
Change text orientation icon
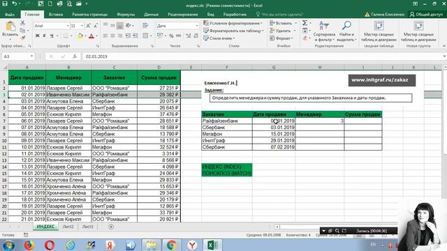pyautogui.click(x=129, y=26)
